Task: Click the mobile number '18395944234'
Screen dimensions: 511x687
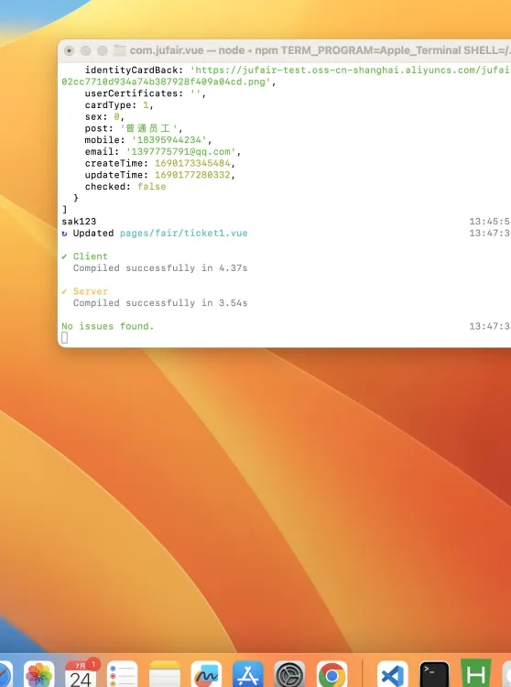Action: pyautogui.click(x=169, y=140)
